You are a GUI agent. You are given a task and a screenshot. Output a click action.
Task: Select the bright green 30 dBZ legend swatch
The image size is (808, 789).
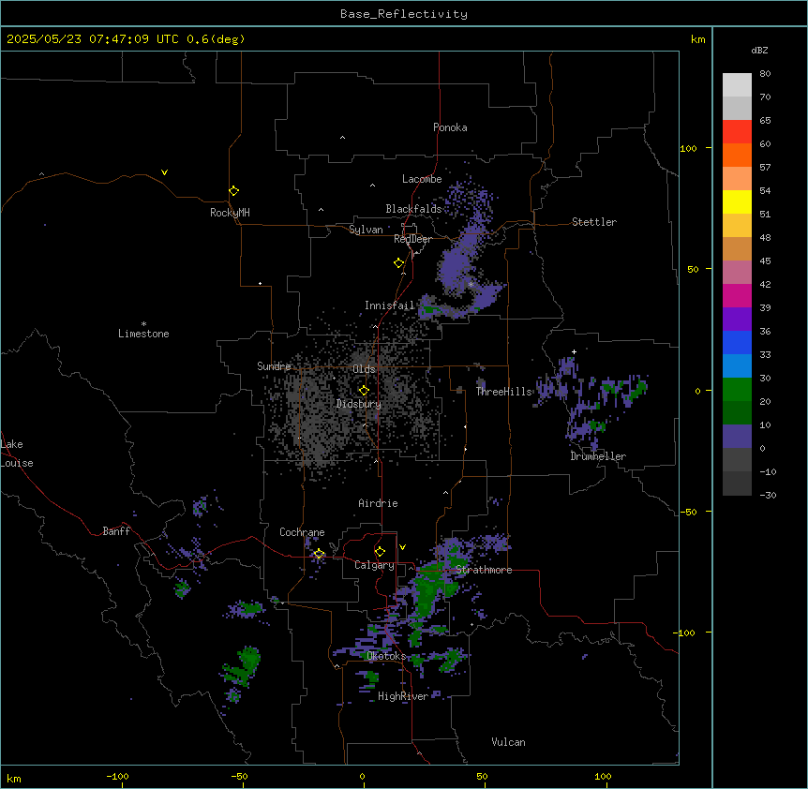click(x=737, y=390)
